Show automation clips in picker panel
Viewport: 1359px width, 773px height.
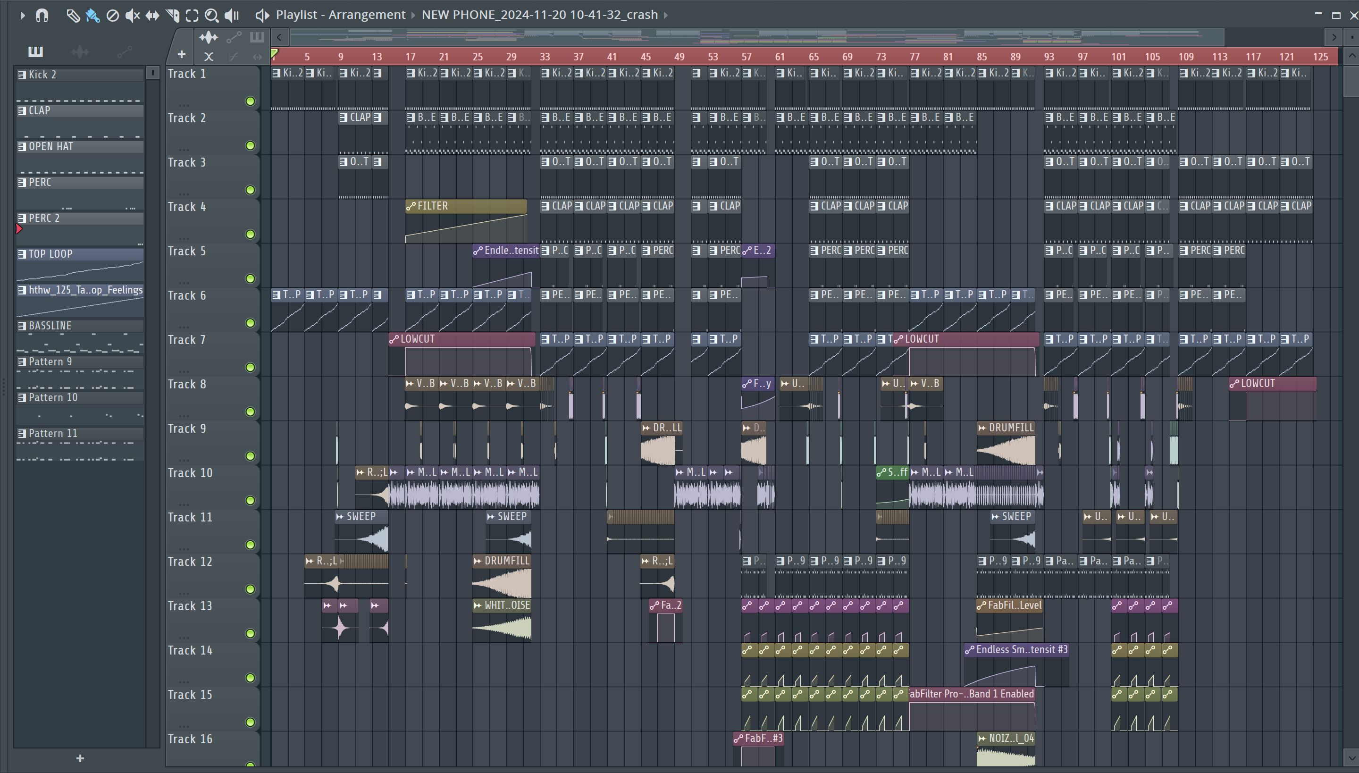(124, 51)
